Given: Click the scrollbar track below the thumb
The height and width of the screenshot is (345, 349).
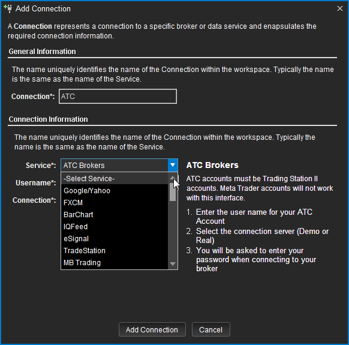Looking at the screenshot, I should [x=173, y=230].
